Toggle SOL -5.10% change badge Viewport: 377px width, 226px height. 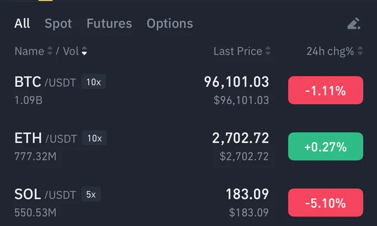(325, 203)
